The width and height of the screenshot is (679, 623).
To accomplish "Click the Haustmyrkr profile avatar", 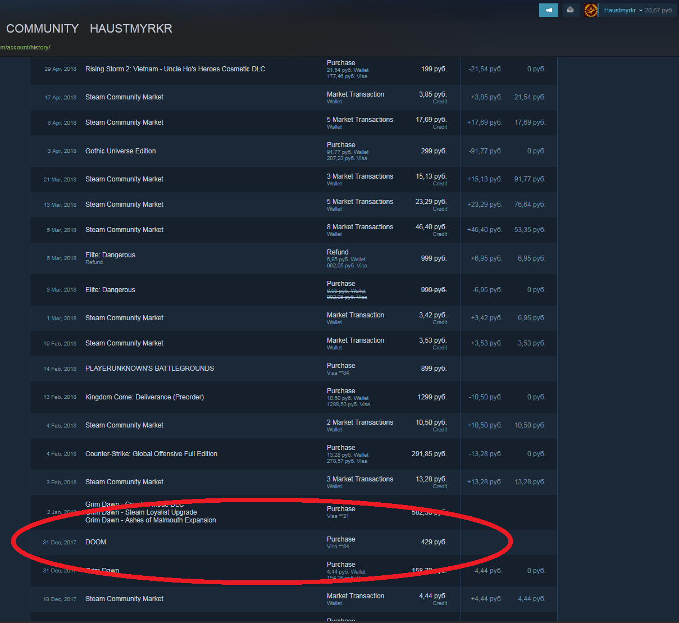I will (590, 10).
